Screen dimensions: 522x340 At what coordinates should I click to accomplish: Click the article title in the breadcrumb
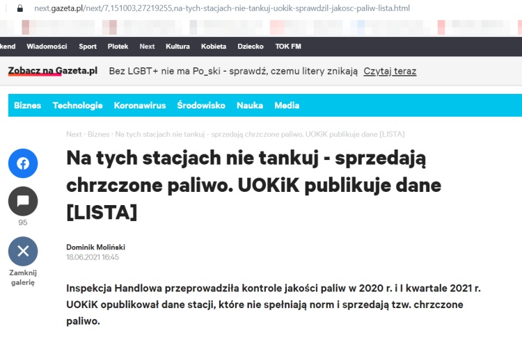[260, 134]
